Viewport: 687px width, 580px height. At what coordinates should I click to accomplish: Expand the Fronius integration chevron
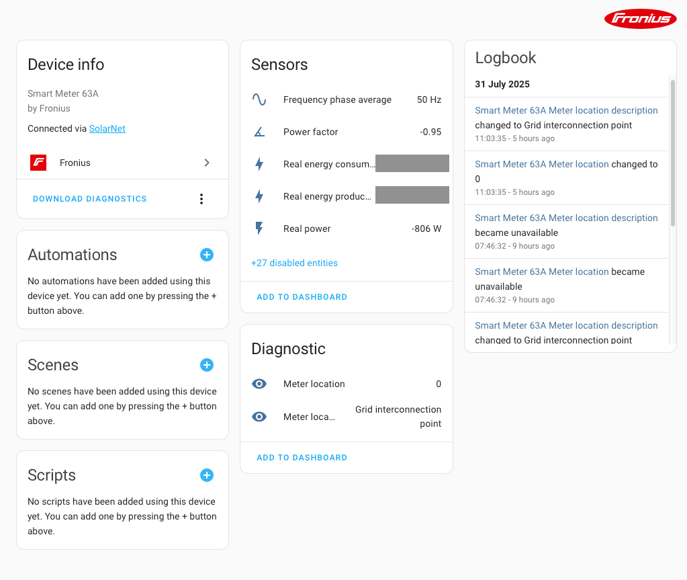click(x=207, y=163)
